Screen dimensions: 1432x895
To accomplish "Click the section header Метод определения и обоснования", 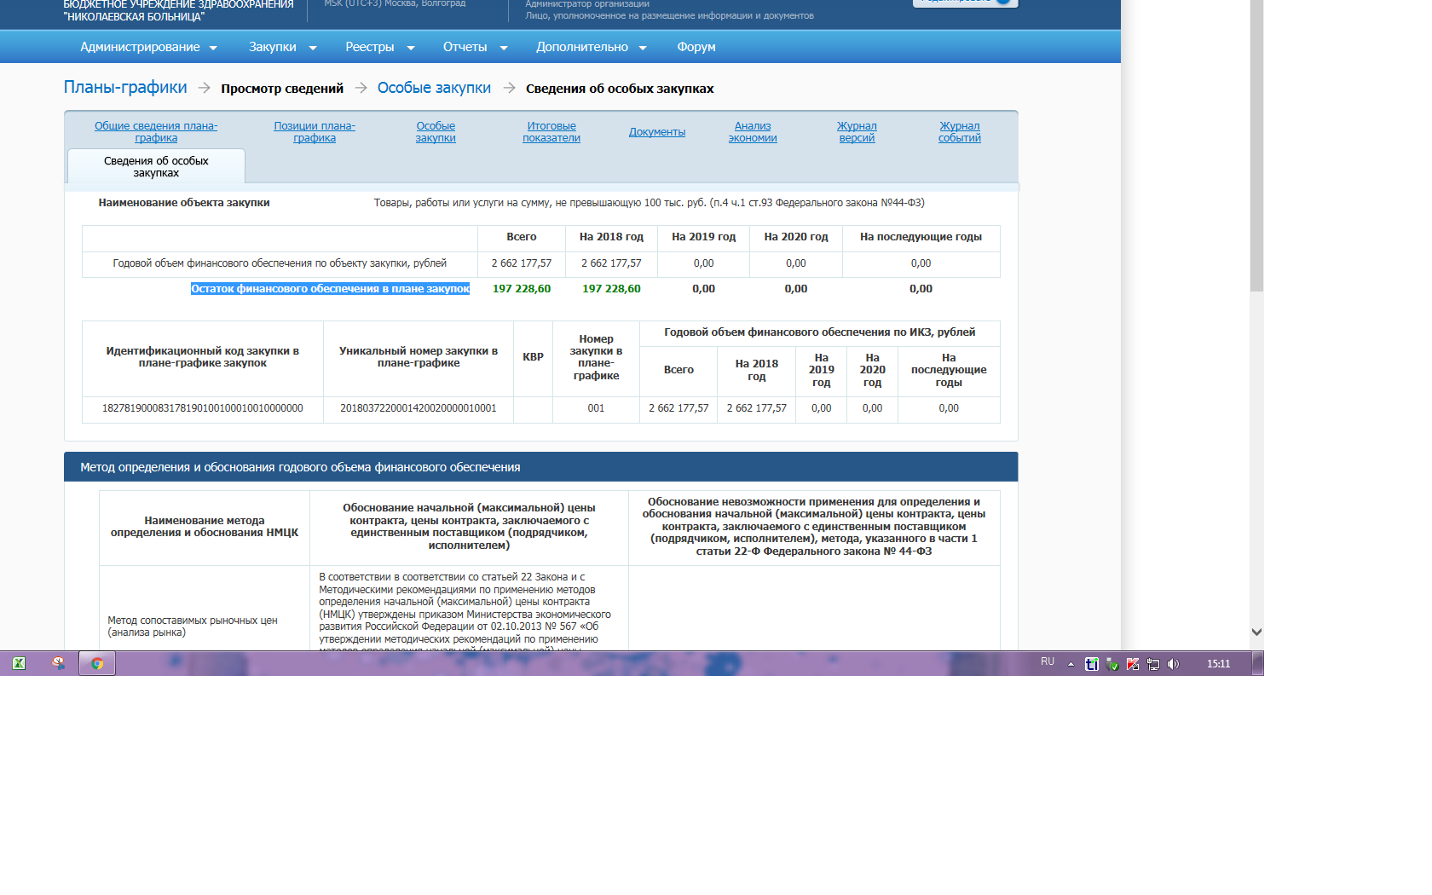I will tap(540, 467).
